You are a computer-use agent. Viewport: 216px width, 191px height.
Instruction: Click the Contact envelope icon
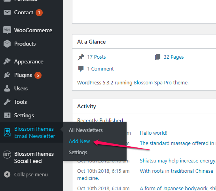(x=7, y=12)
